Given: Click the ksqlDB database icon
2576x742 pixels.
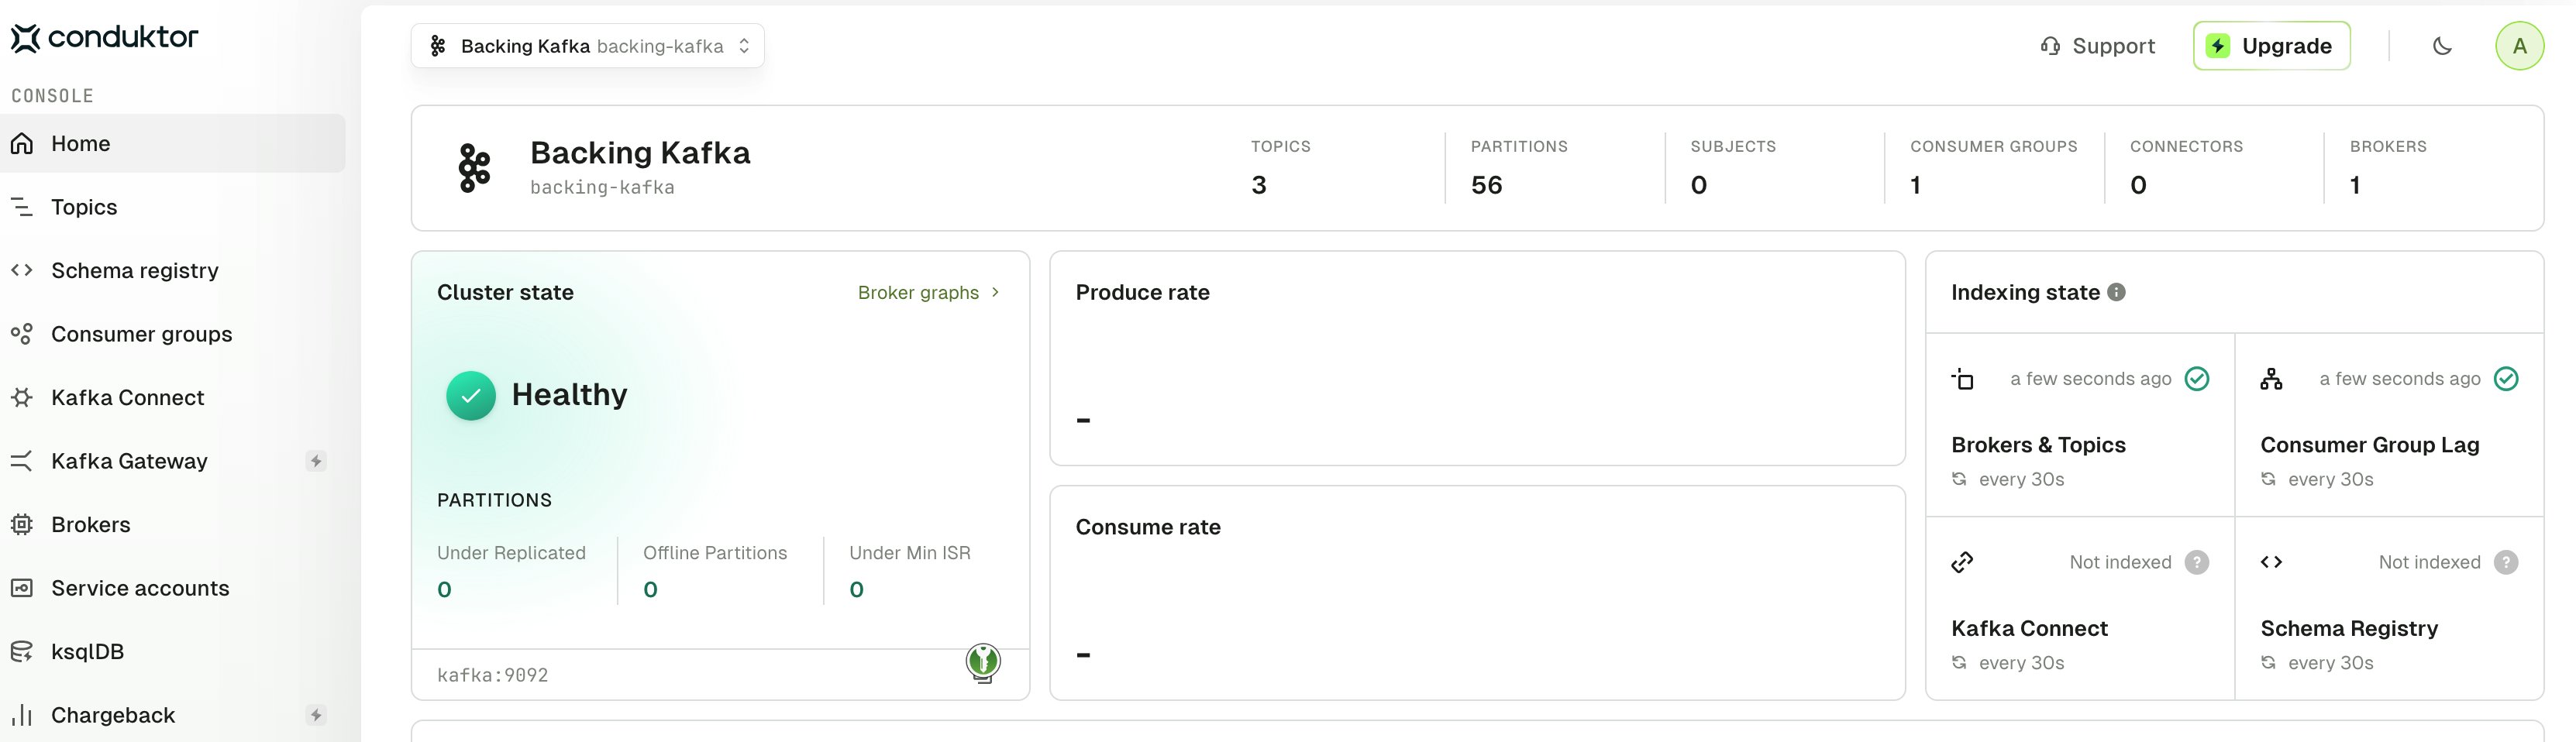Looking at the screenshot, I should tap(22, 651).
